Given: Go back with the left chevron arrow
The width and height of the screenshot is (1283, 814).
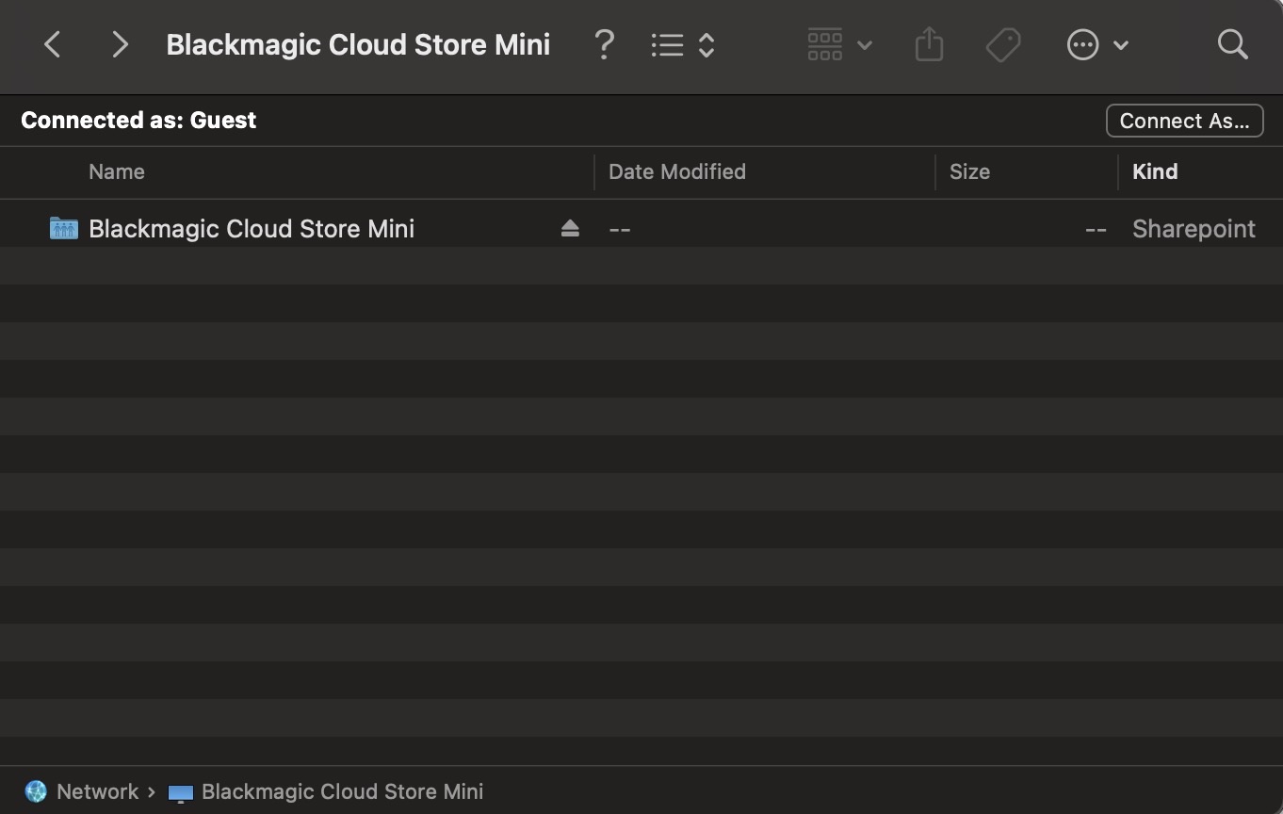Looking at the screenshot, I should point(53,44).
